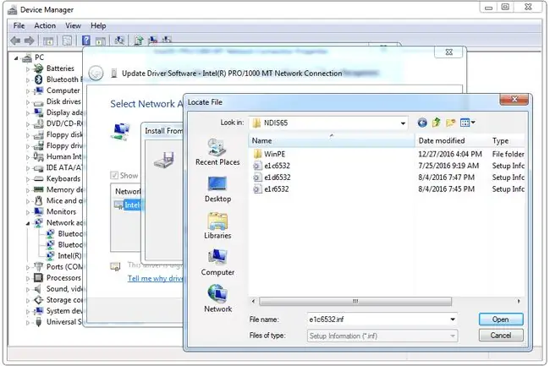Click the Scan for hardware changes toolbar icon
Viewport: 550px width, 366px height.
[119, 41]
